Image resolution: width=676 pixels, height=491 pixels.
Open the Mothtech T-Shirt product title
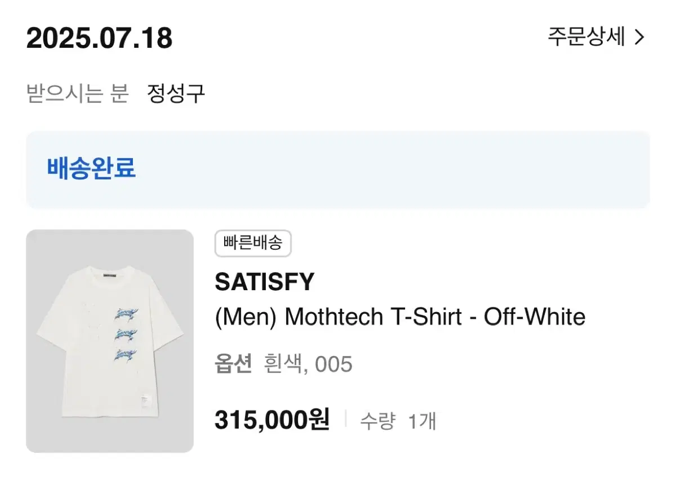tap(400, 317)
